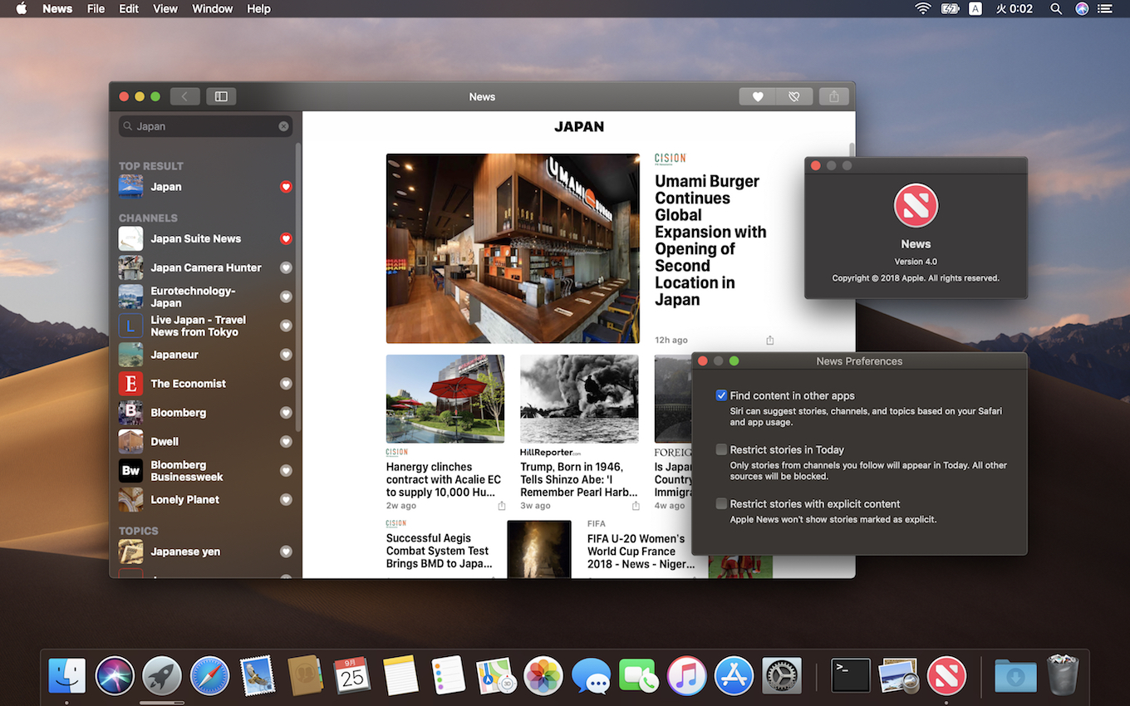
Task: Open the Help menu
Action: tap(259, 8)
